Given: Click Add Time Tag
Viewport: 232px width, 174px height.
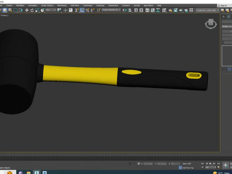Looking at the screenshot, I should pyautogui.click(x=188, y=168).
